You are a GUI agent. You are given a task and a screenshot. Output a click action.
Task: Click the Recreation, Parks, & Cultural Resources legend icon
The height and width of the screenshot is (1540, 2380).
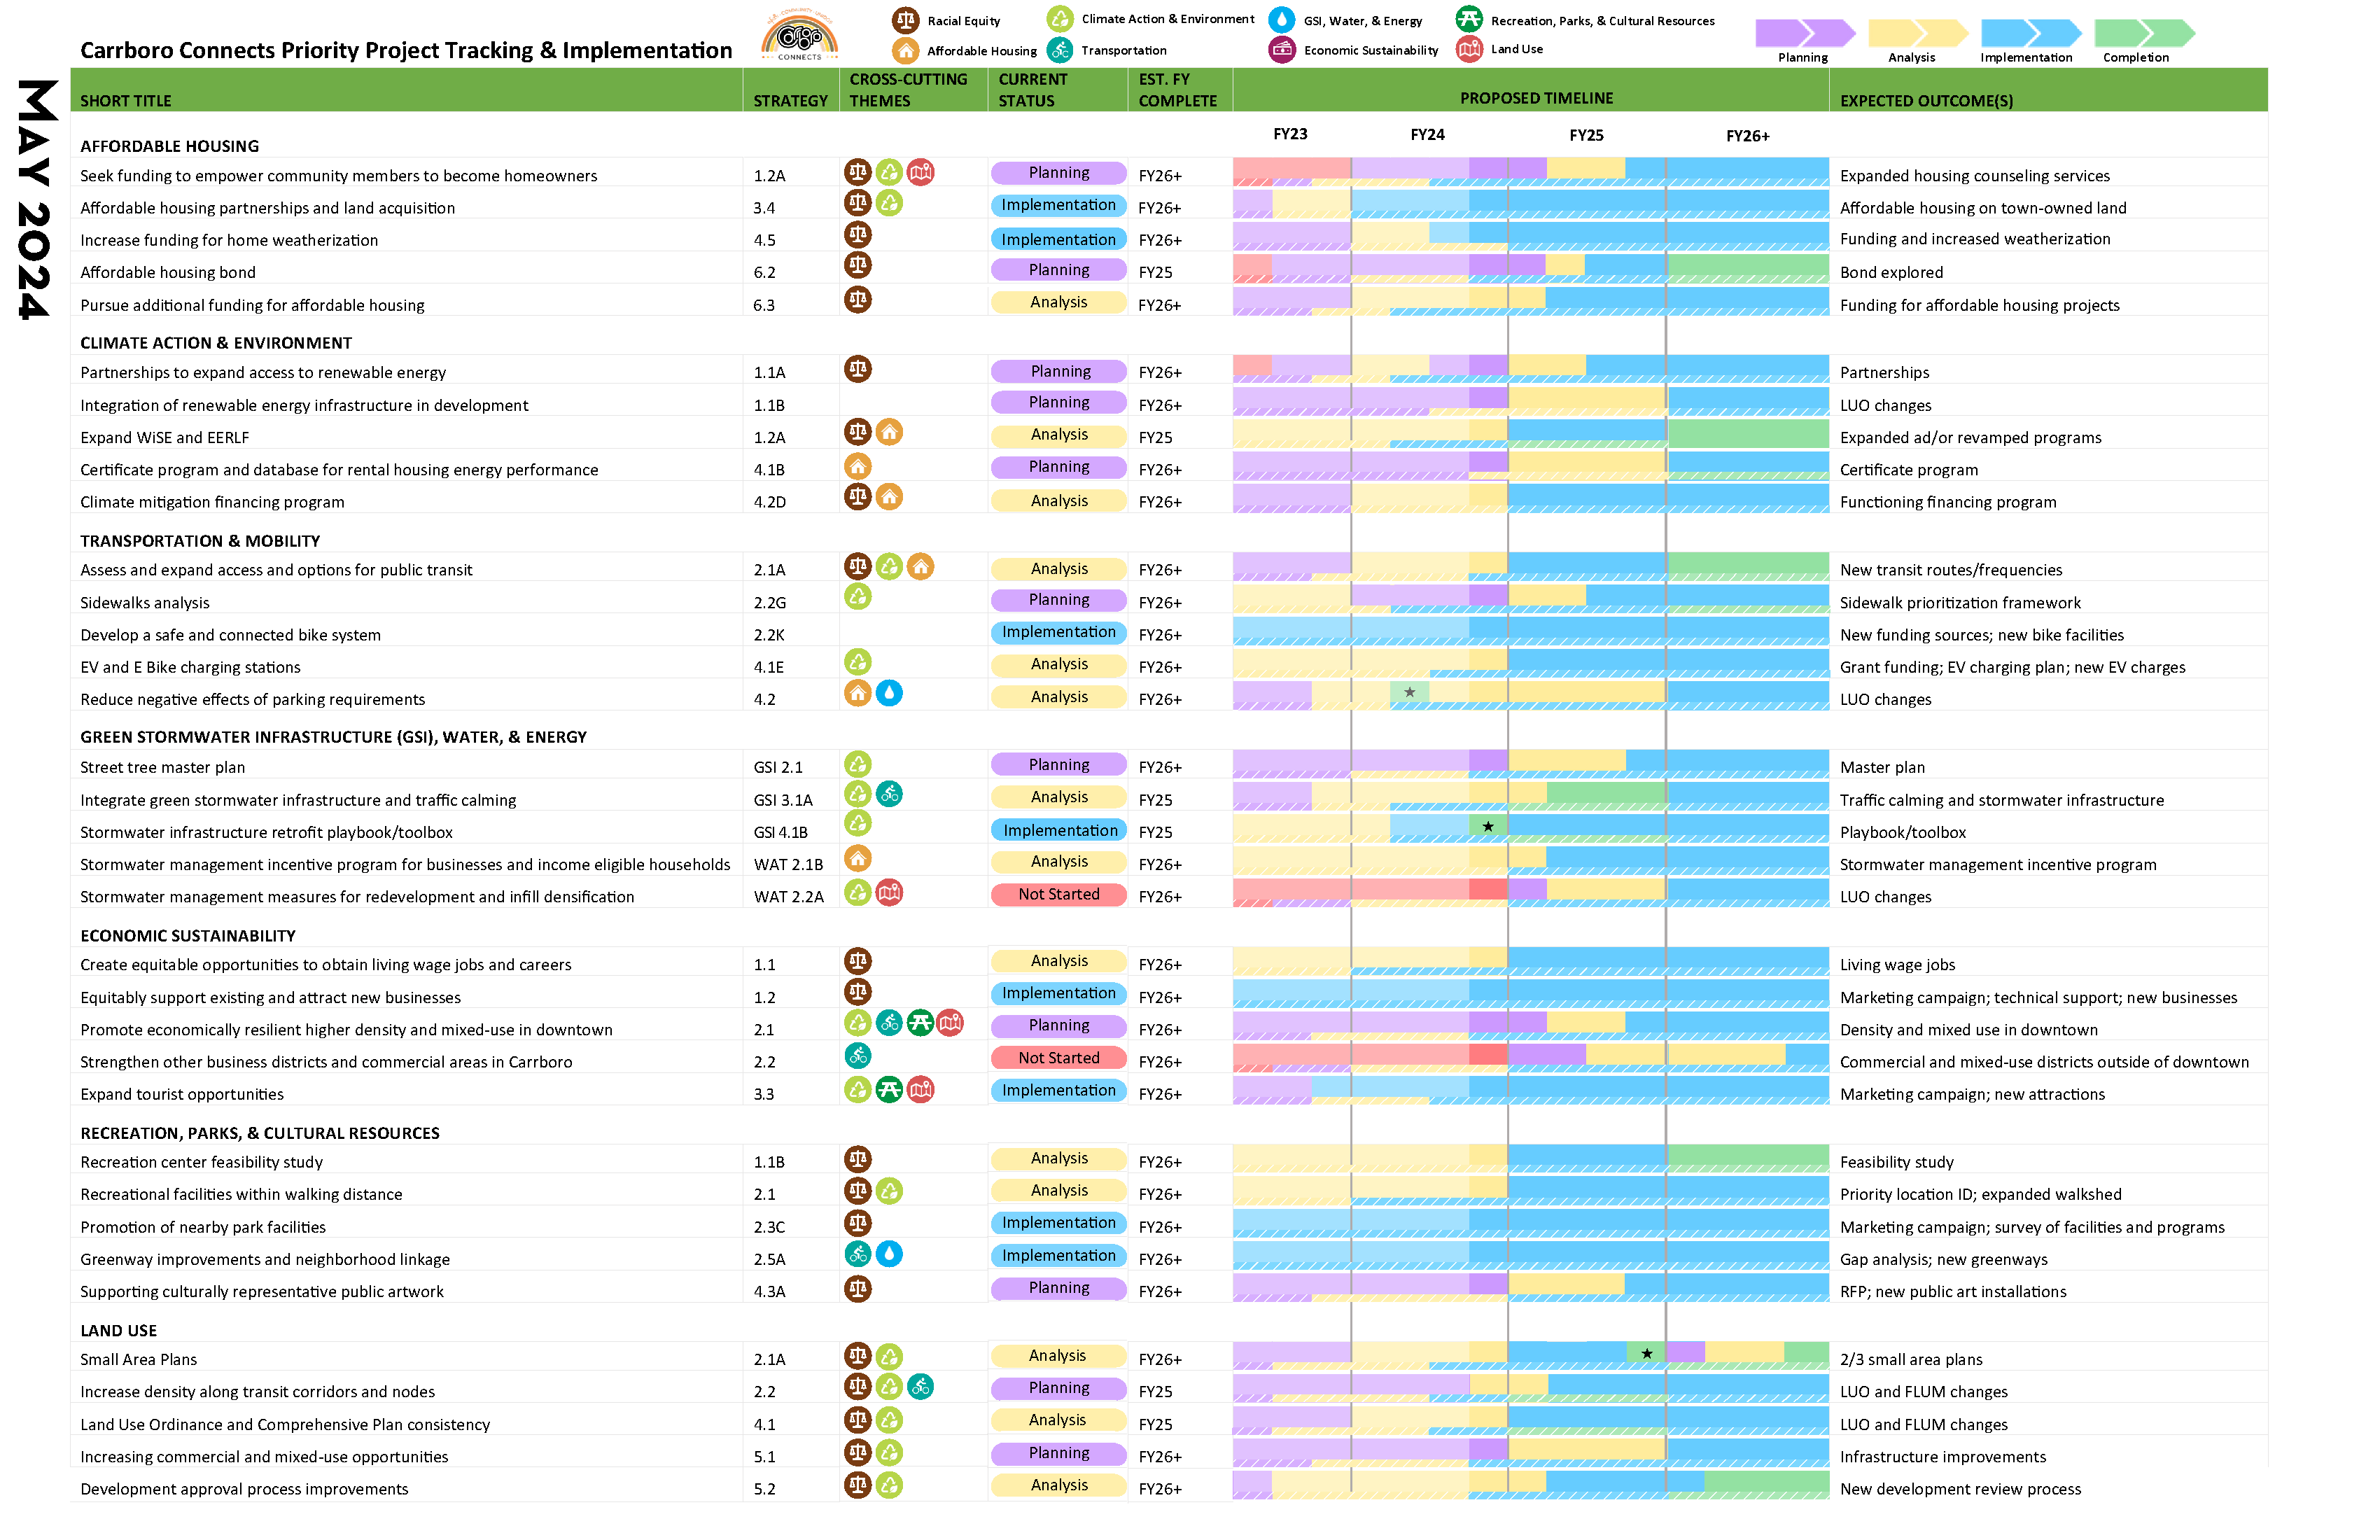tap(1469, 19)
